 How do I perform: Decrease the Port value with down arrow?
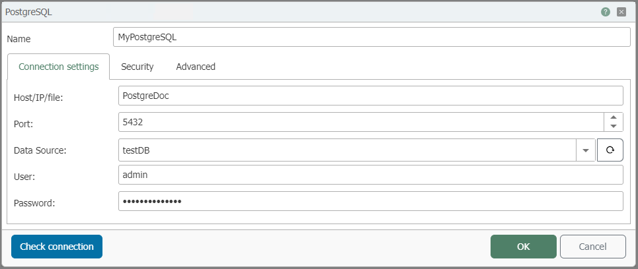tap(614, 127)
